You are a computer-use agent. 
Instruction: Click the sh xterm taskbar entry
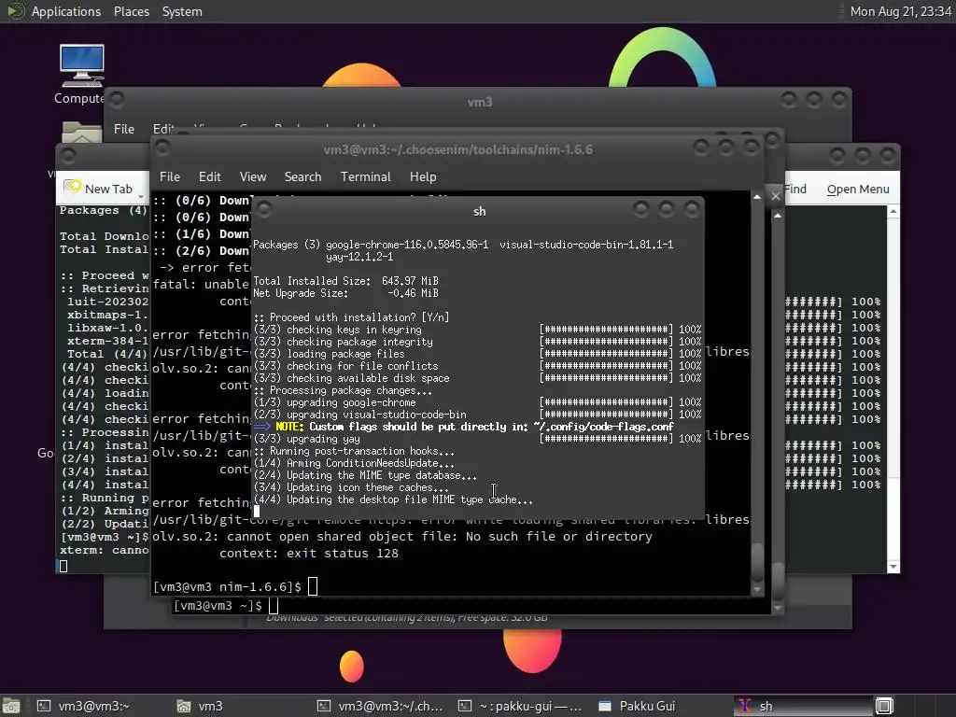802,706
